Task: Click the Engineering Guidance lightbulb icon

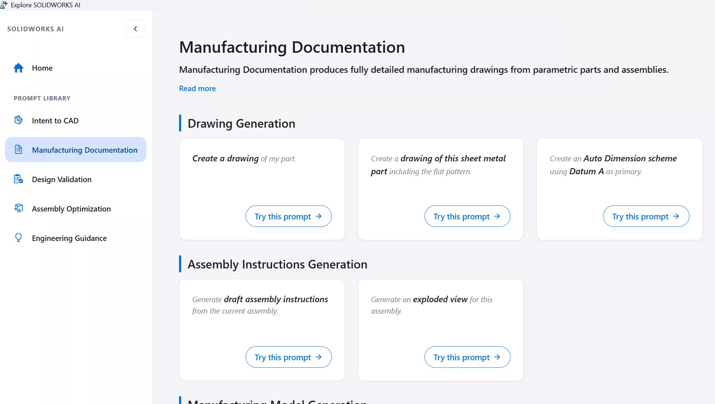Action: (19, 238)
